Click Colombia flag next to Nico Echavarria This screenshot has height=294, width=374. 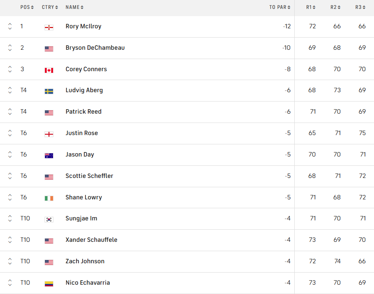coord(49,283)
